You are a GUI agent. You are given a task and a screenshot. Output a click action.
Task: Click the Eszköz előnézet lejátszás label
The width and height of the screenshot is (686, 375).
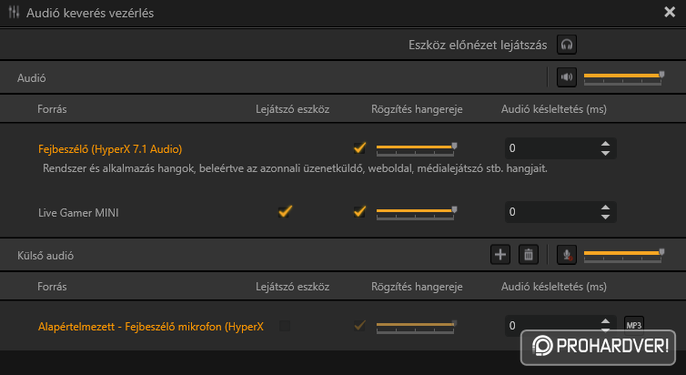click(478, 46)
